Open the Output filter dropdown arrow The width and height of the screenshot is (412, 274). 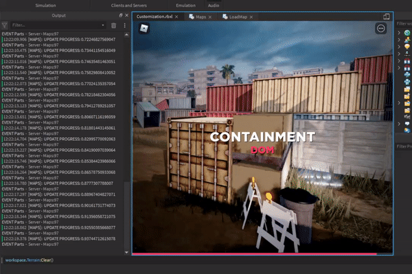pos(103,25)
